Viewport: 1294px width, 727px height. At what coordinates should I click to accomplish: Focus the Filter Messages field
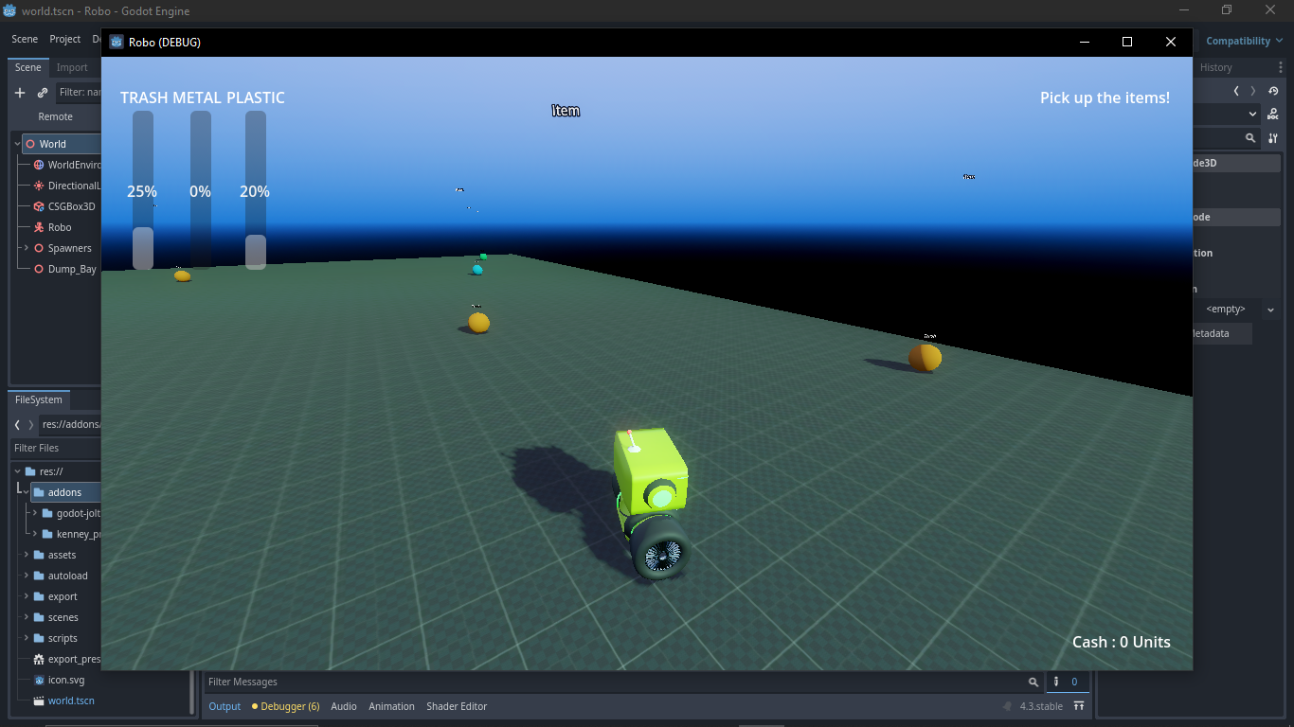click(x=616, y=682)
